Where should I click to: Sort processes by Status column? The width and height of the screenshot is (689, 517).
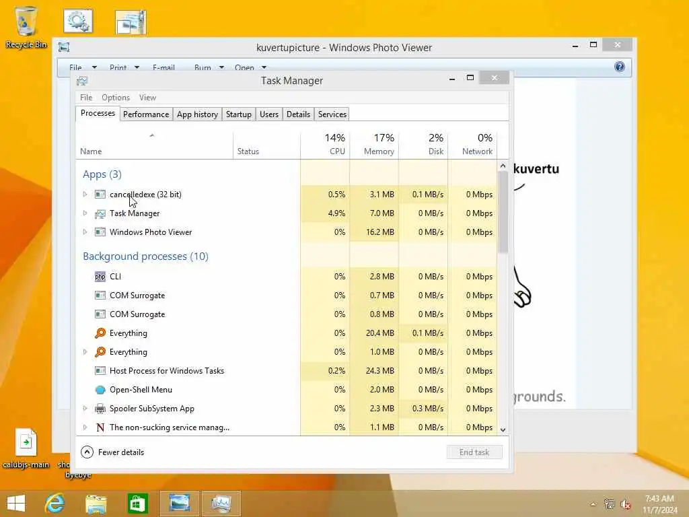click(x=266, y=145)
